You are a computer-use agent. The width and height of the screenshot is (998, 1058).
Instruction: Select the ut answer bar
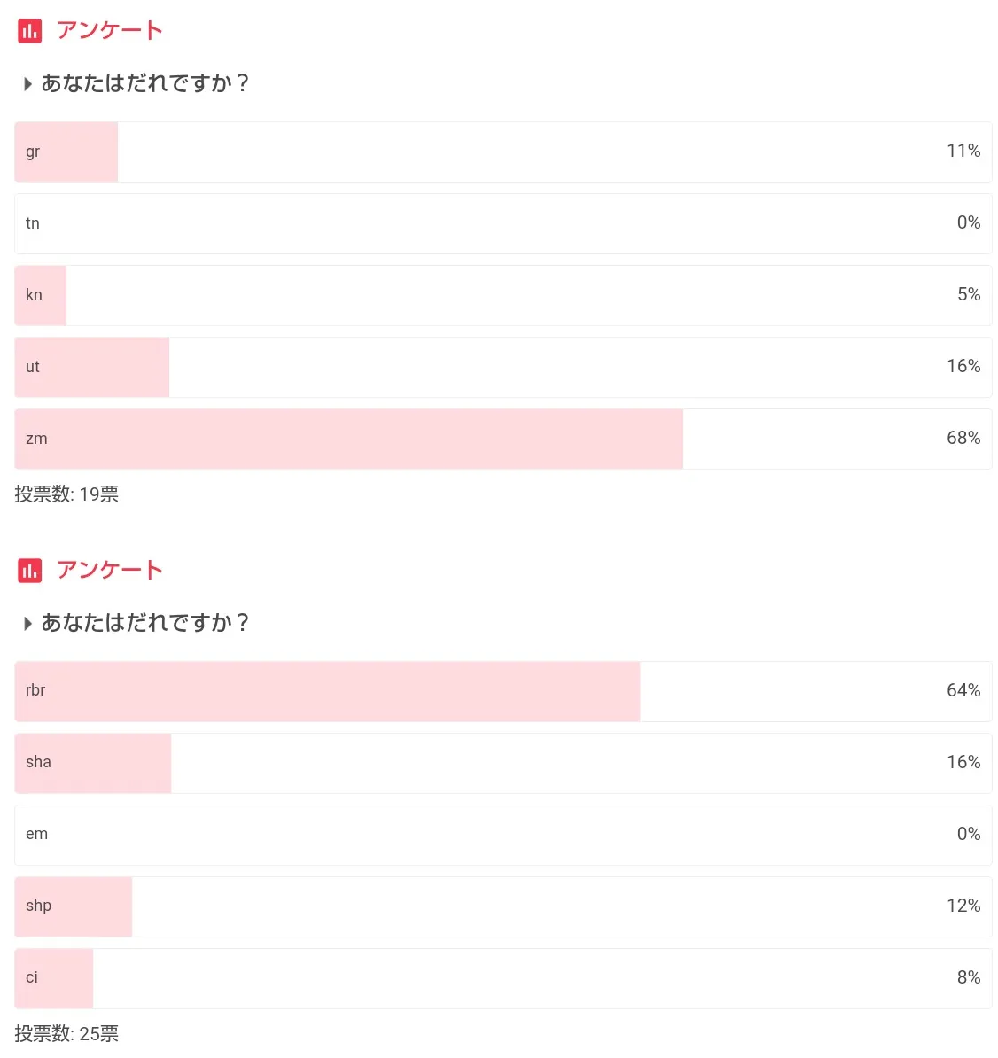(x=503, y=367)
